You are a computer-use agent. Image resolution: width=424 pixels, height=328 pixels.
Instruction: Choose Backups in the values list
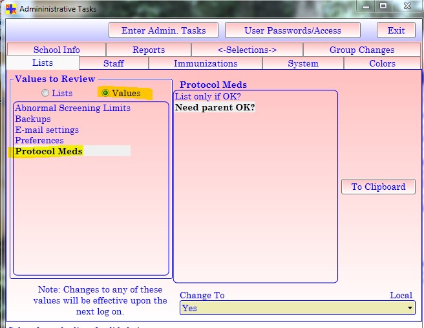click(33, 119)
